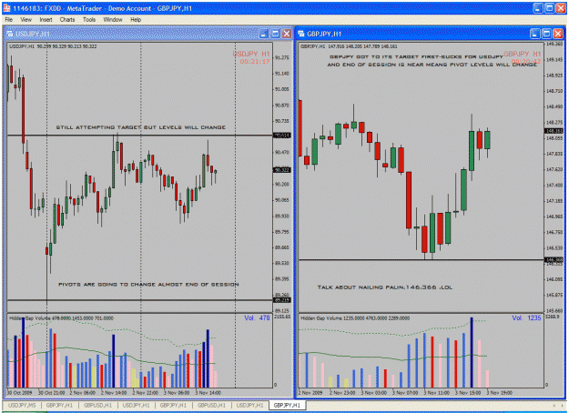The width and height of the screenshot is (569, 413).
Task: Select the lower horizontal pivot line on the USDJPY chart
Action: tap(139, 300)
